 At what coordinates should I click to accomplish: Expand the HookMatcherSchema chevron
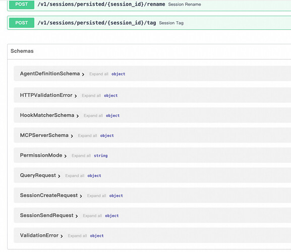coord(77,116)
